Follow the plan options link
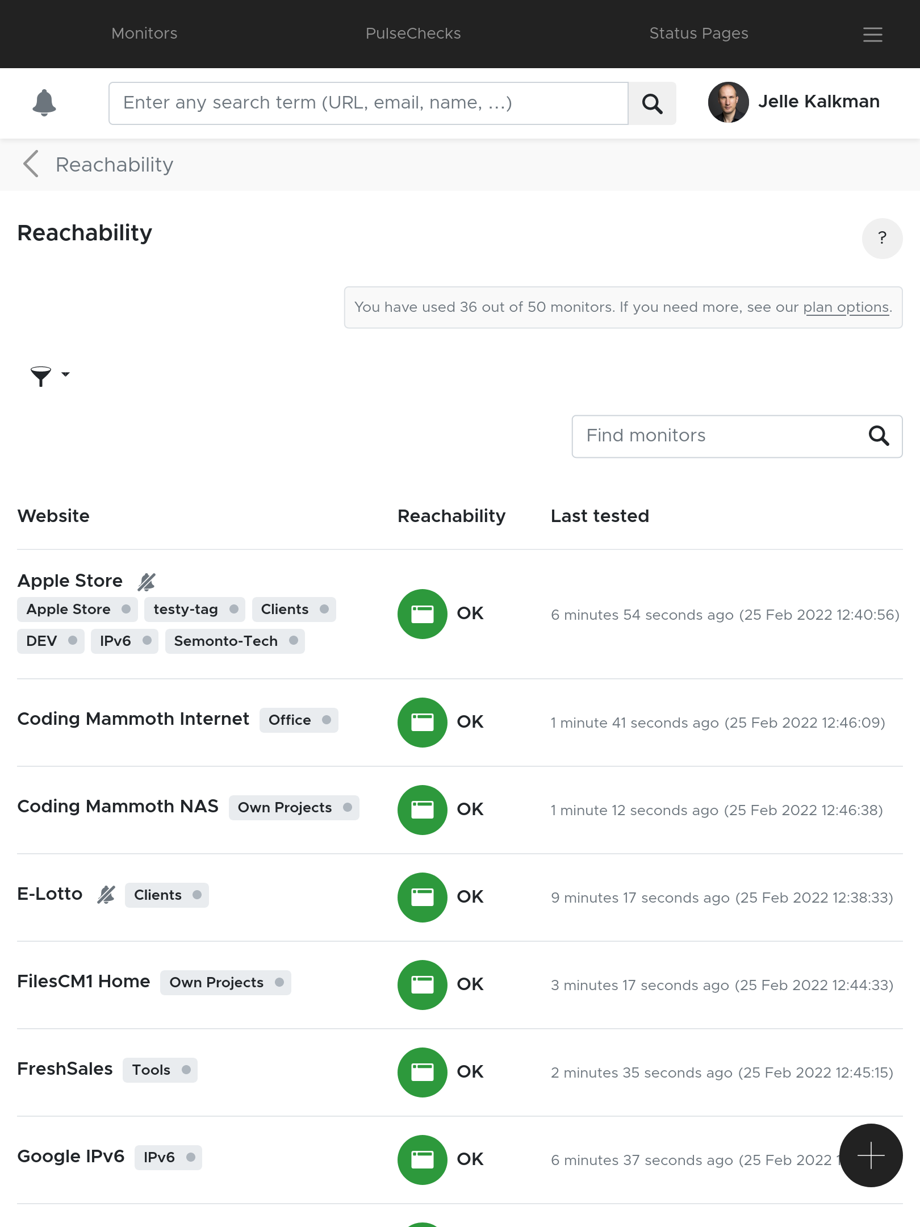The height and width of the screenshot is (1227, 920). coord(846,307)
